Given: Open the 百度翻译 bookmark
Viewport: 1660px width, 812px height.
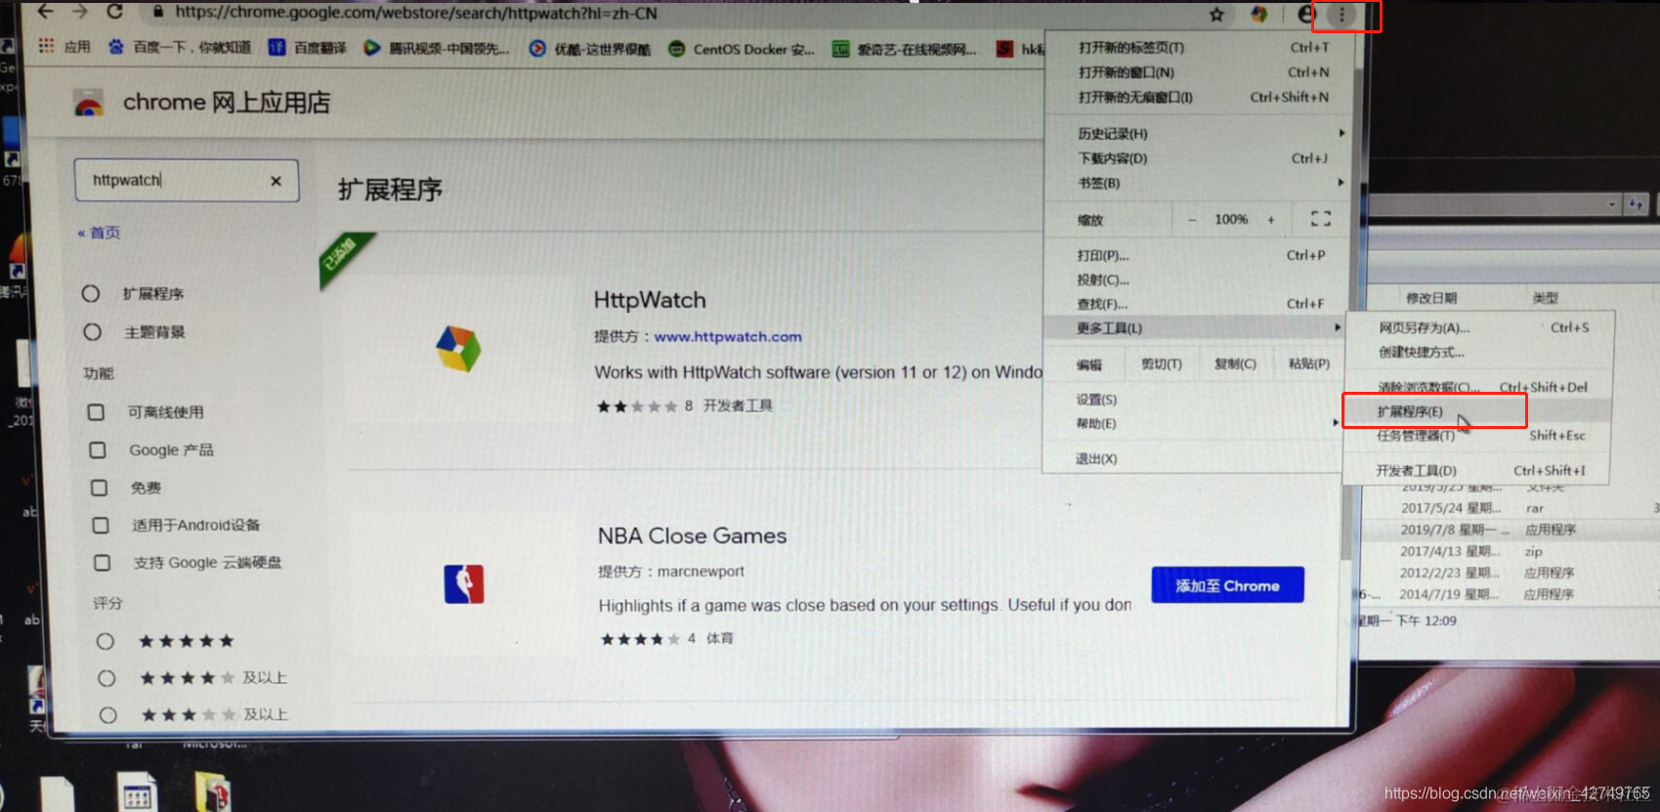Looking at the screenshot, I should pyautogui.click(x=307, y=47).
